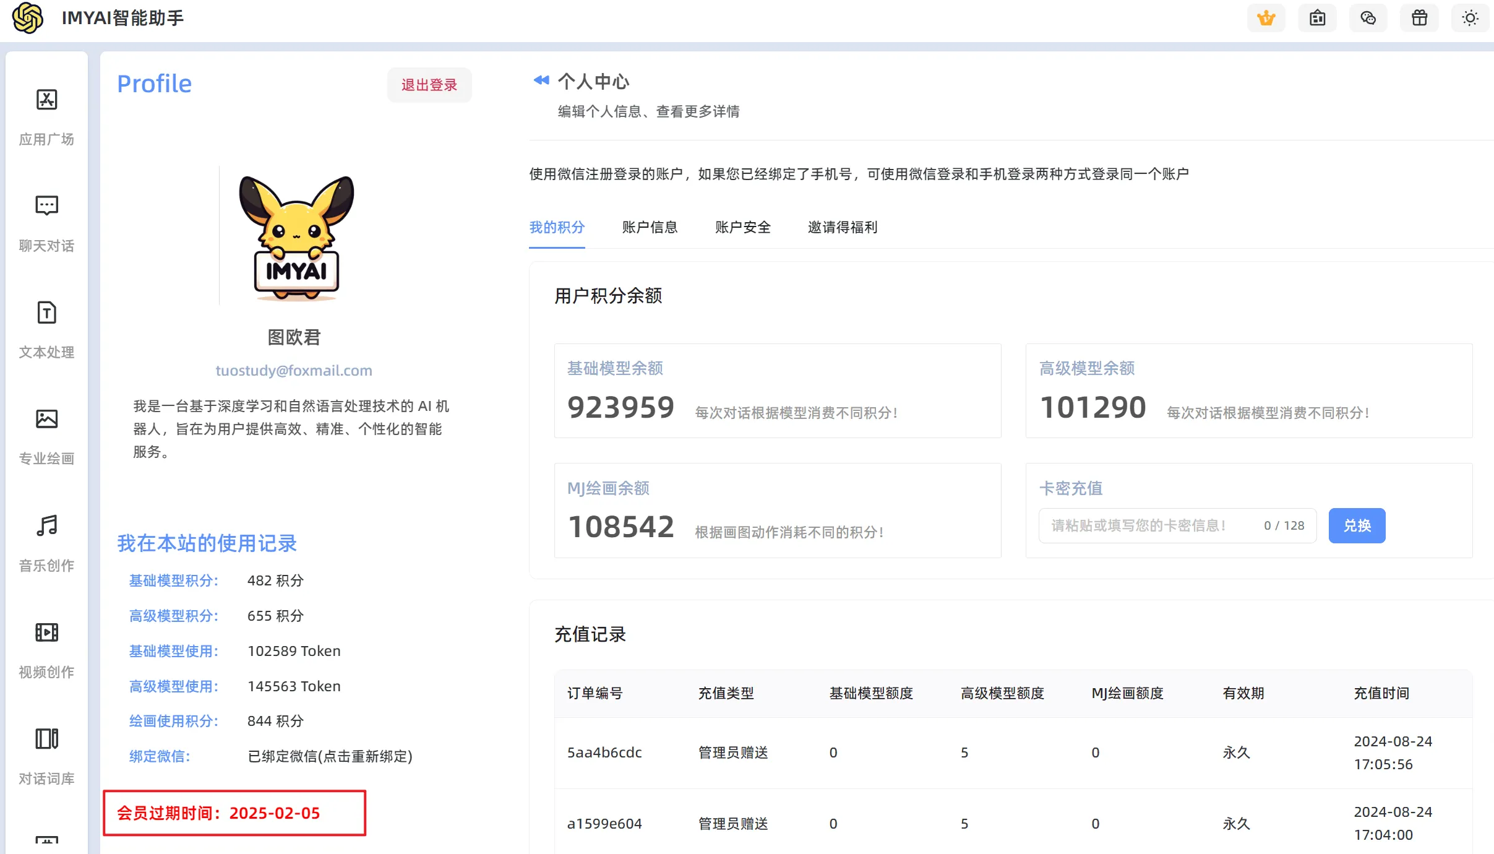Click timestamp 2024-08-24 17:04:00
The image size is (1494, 854).
pyautogui.click(x=1393, y=824)
